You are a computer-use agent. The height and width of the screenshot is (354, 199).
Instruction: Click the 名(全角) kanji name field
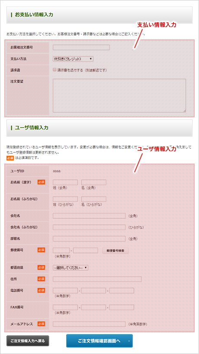(x=94, y=183)
